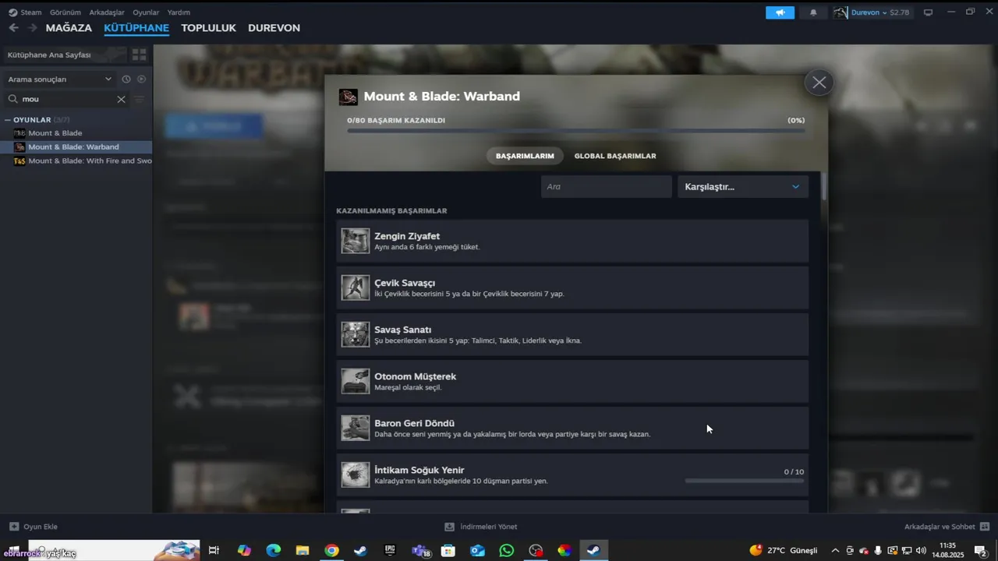Viewport: 998px width, 561px height.
Task: Click the library search box with 'mou'
Action: pos(66,99)
